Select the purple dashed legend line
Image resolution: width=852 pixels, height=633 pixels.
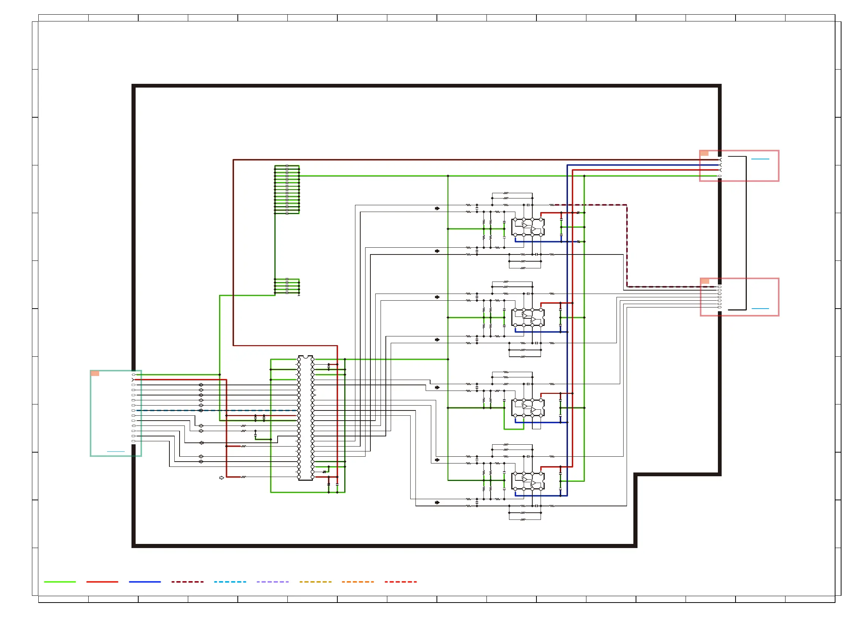(x=273, y=582)
